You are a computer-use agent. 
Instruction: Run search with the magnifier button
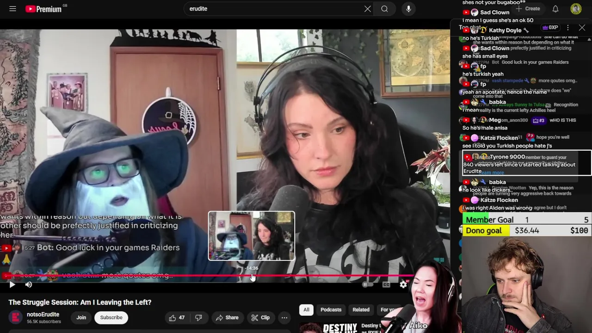click(x=384, y=9)
